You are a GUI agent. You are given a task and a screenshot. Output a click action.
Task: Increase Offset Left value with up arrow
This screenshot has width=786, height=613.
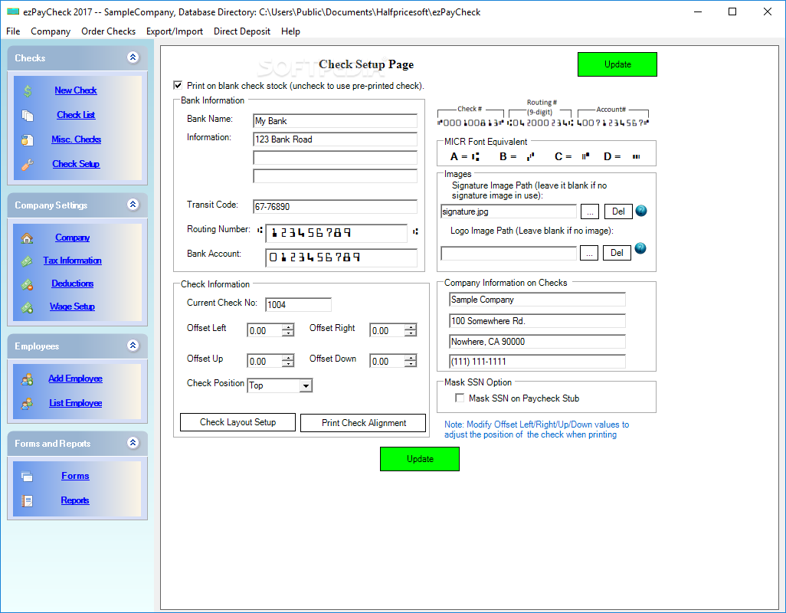(288, 327)
